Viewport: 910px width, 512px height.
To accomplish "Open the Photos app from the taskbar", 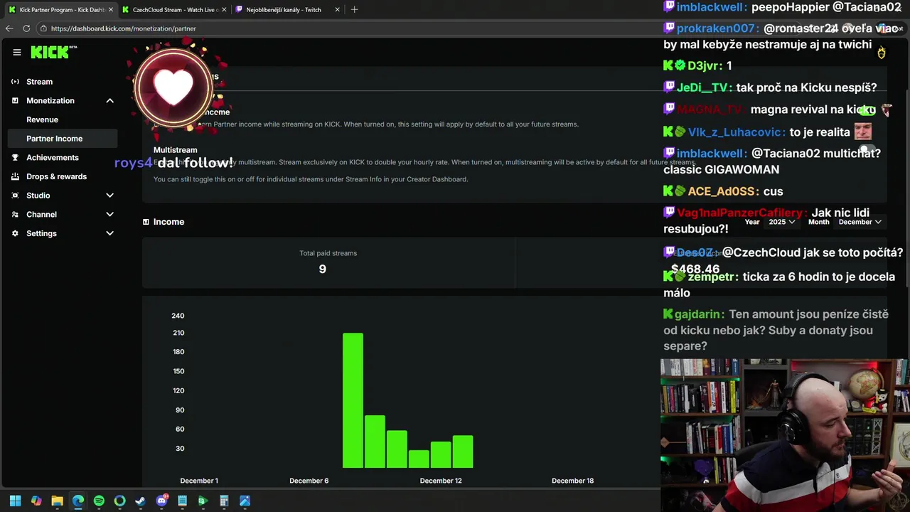I will click(245, 501).
